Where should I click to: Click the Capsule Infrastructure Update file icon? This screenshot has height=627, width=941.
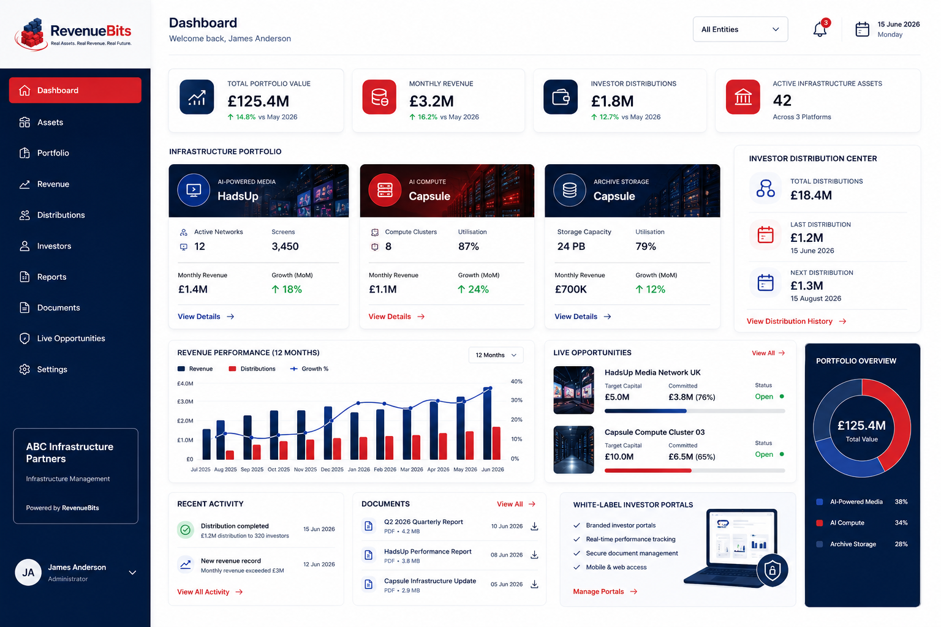click(x=369, y=584)
